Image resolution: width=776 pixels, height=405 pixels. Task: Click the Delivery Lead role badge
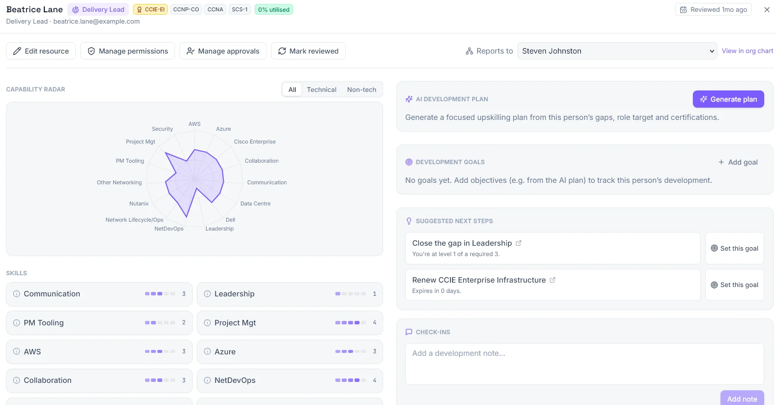(98, 10)
